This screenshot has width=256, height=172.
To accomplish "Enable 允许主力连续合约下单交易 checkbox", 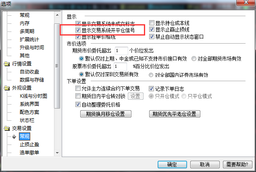I will (x=78, y=88).
